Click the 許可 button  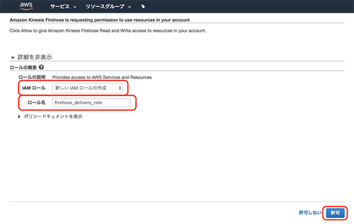335,213
